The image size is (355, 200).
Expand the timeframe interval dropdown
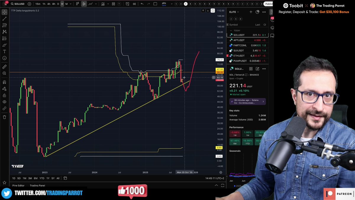[70, 4]
